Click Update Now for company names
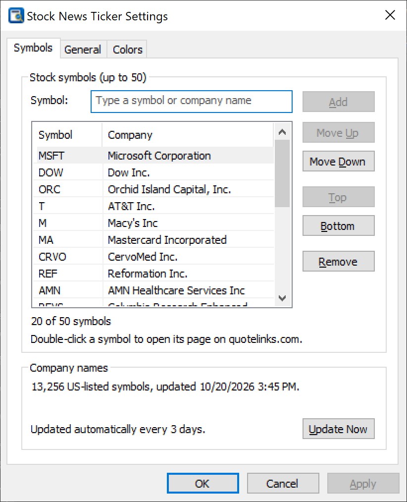 pos(338,429)
